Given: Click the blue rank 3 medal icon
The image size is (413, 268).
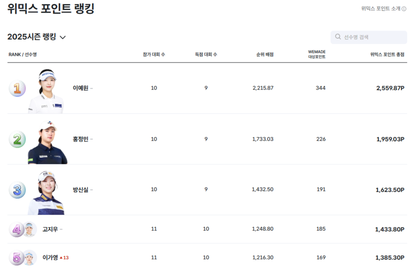Looking at the screenshot, I should tap(17, 189).
